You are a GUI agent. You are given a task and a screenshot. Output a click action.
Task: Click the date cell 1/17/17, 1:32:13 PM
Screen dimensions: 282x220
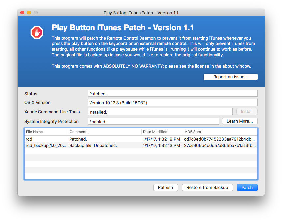(161, 145)
